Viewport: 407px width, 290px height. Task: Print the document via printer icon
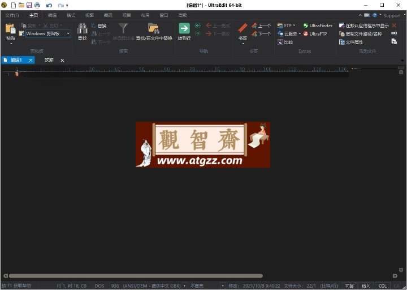[x=37, y=5]
